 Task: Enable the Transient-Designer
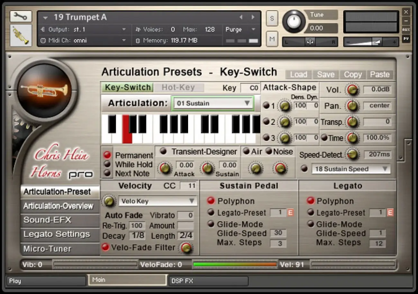tap(164, 152)
